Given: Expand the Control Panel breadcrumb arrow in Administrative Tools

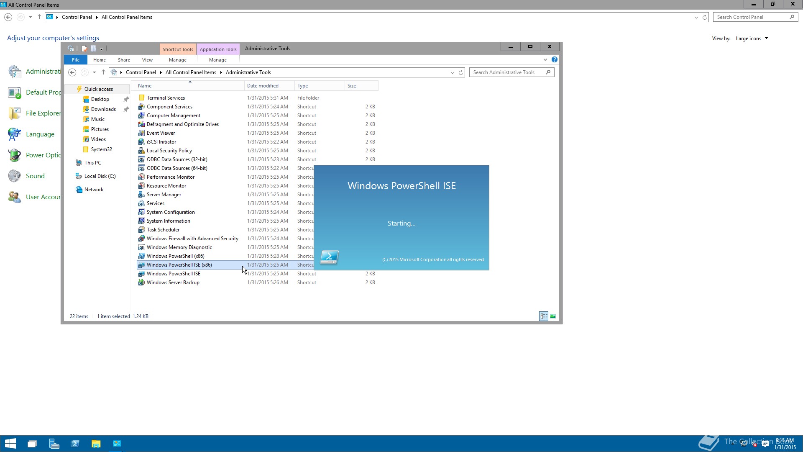Looking at the screenshot, I should pos(161,72).
